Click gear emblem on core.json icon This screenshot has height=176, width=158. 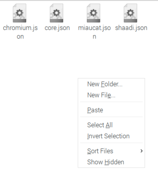coord(56,13)
